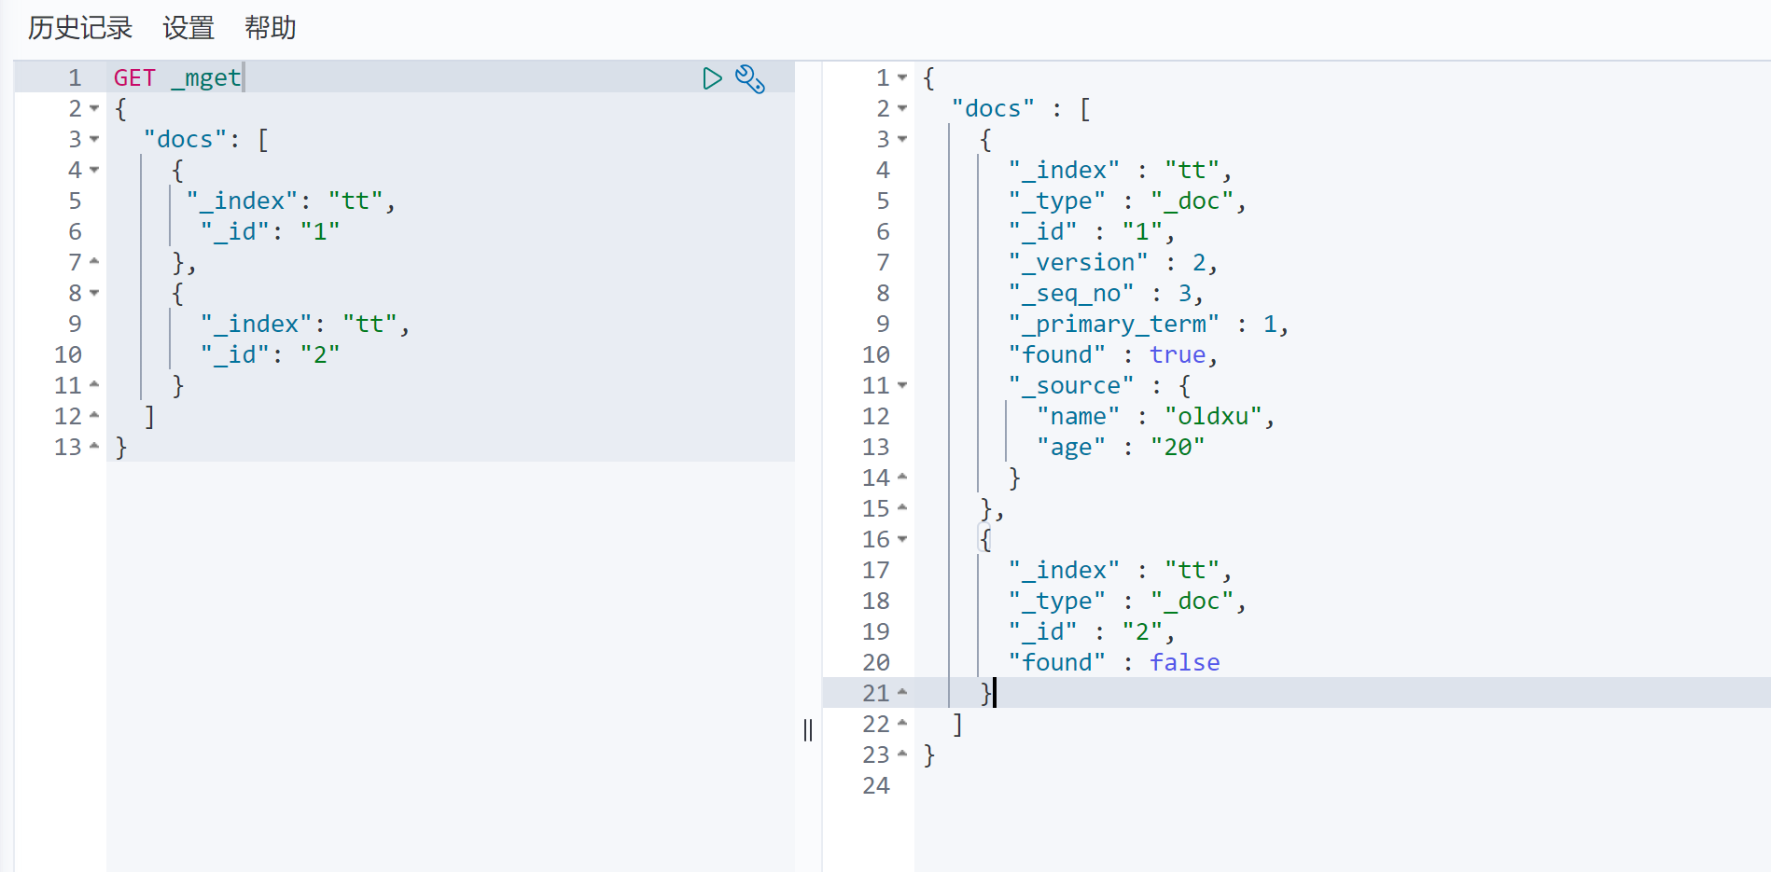Open the wrench request options menu
The width and height of the screenshot is (1771, 872).
[750, 78]
